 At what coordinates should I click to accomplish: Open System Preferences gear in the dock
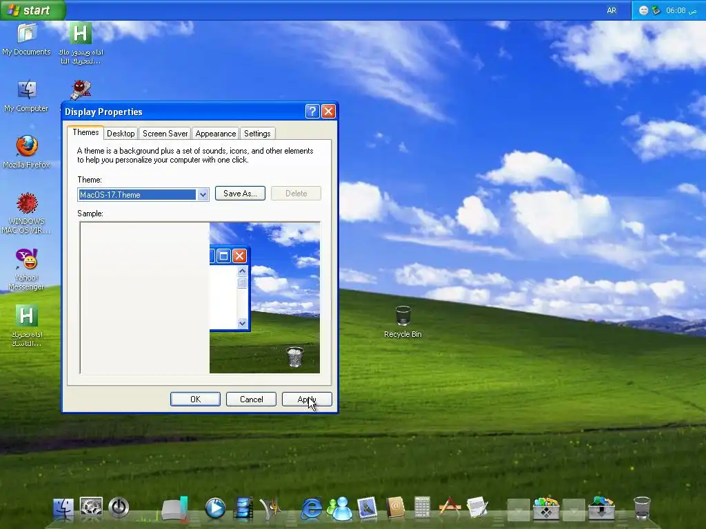click(x=92, y=507)
